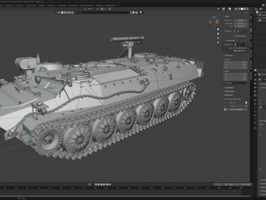Open the Scripting workspace tab

tap(99, 6)
